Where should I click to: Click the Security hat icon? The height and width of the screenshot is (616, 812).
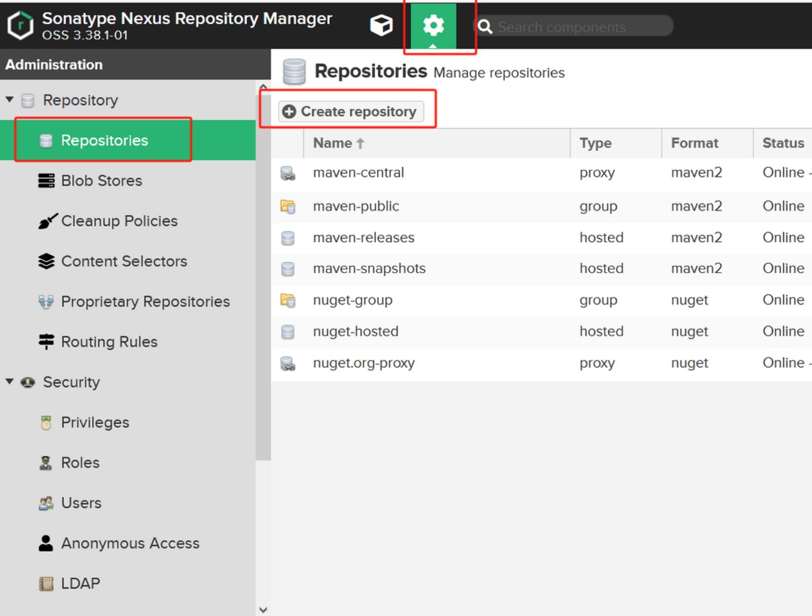pyautogui.click(x=28, y=382)
